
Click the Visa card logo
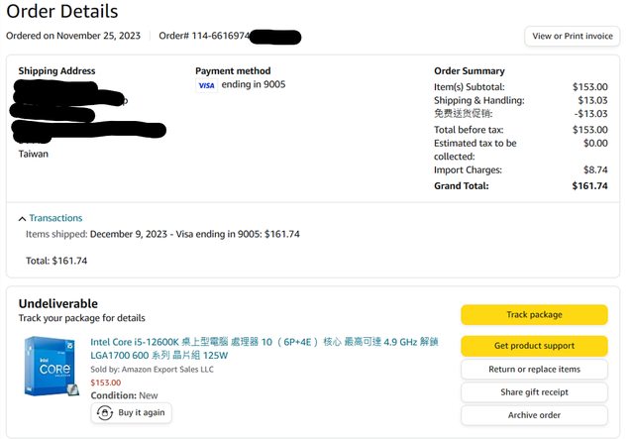(206, 86)
